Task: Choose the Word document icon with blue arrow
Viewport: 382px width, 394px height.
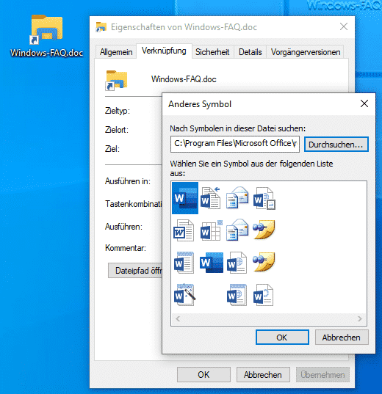Action: [x=211, y=198]
